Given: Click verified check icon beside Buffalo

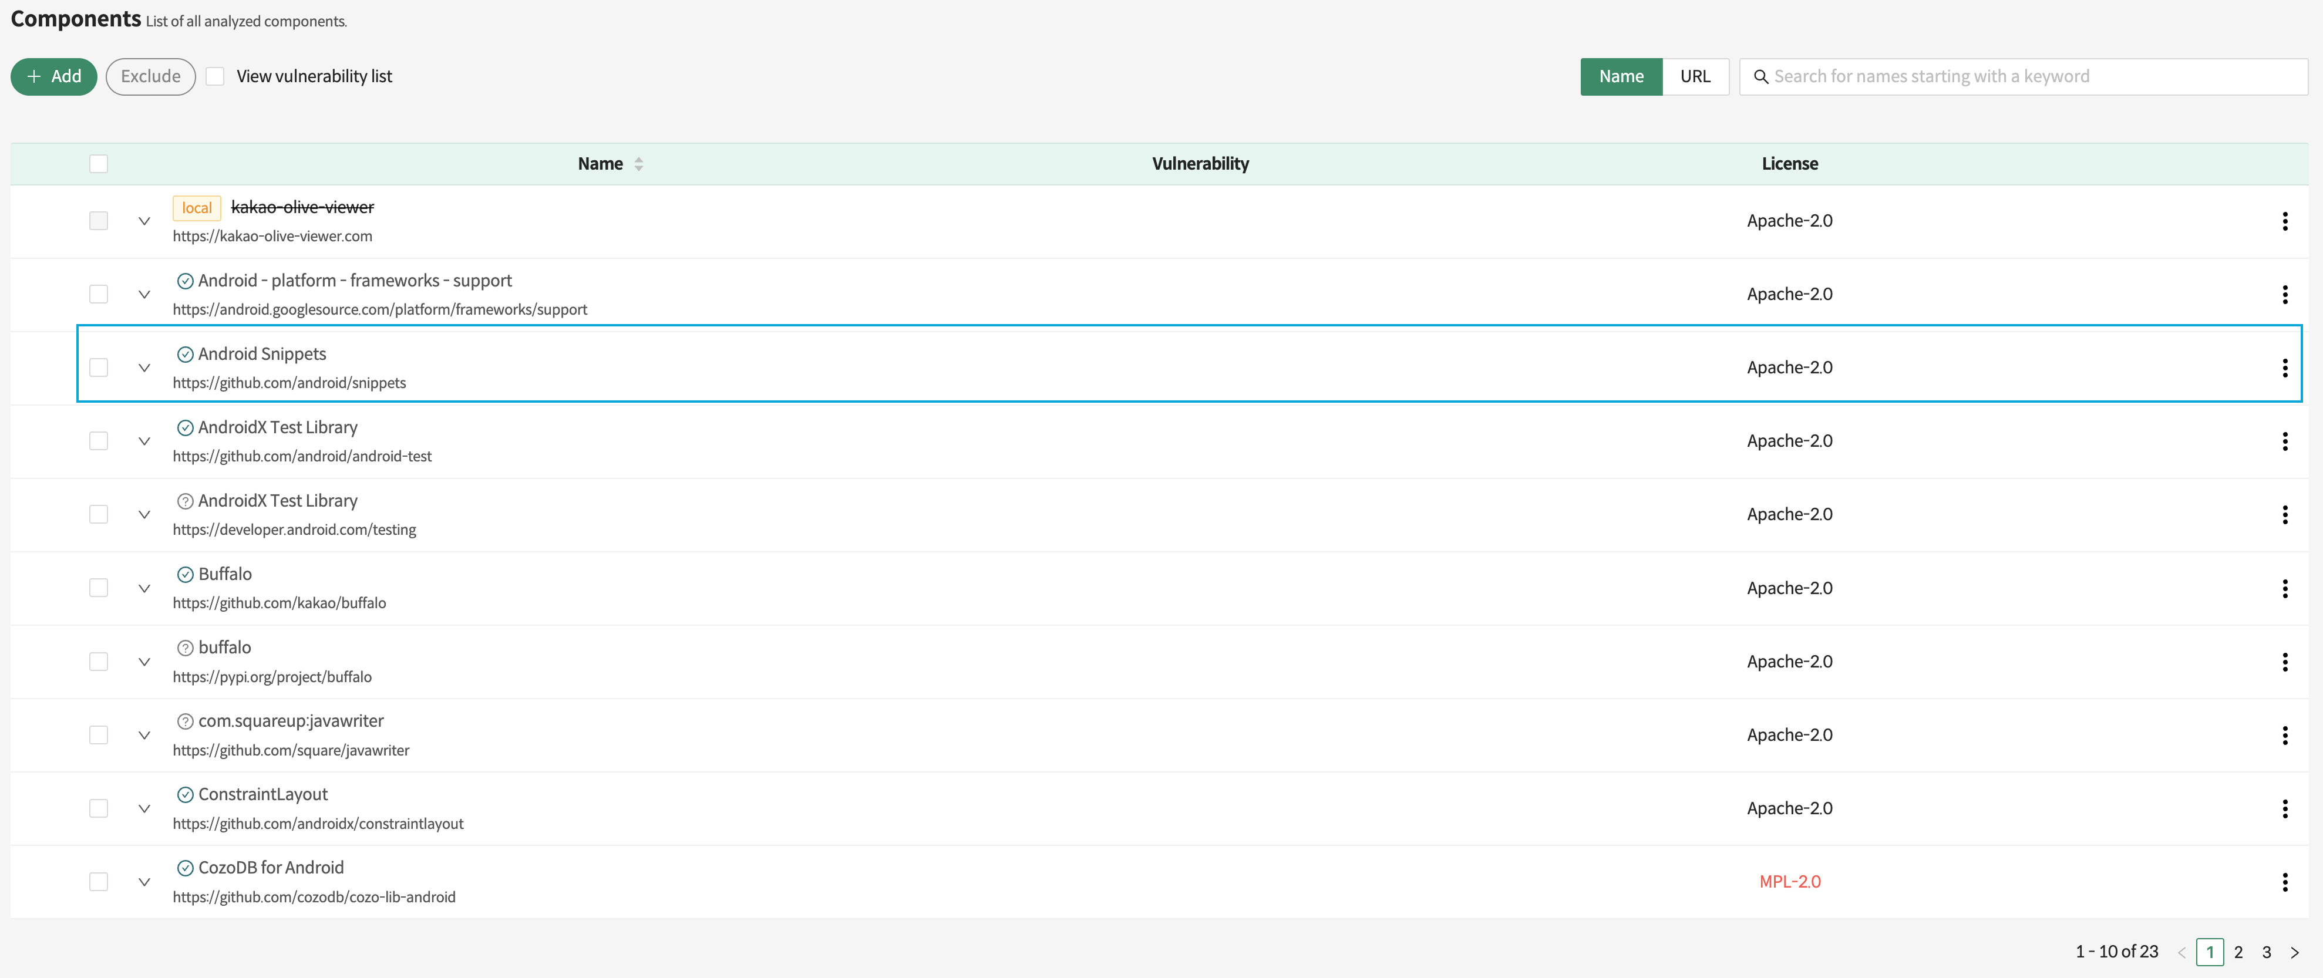Looking at the screenshot, I should 185,574.
